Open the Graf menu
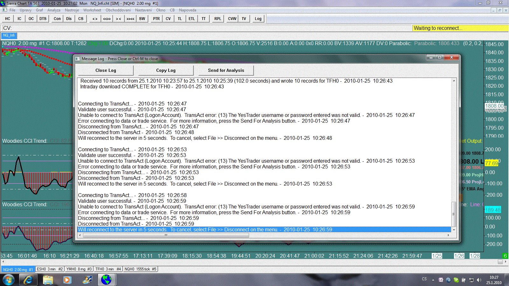 39,10
